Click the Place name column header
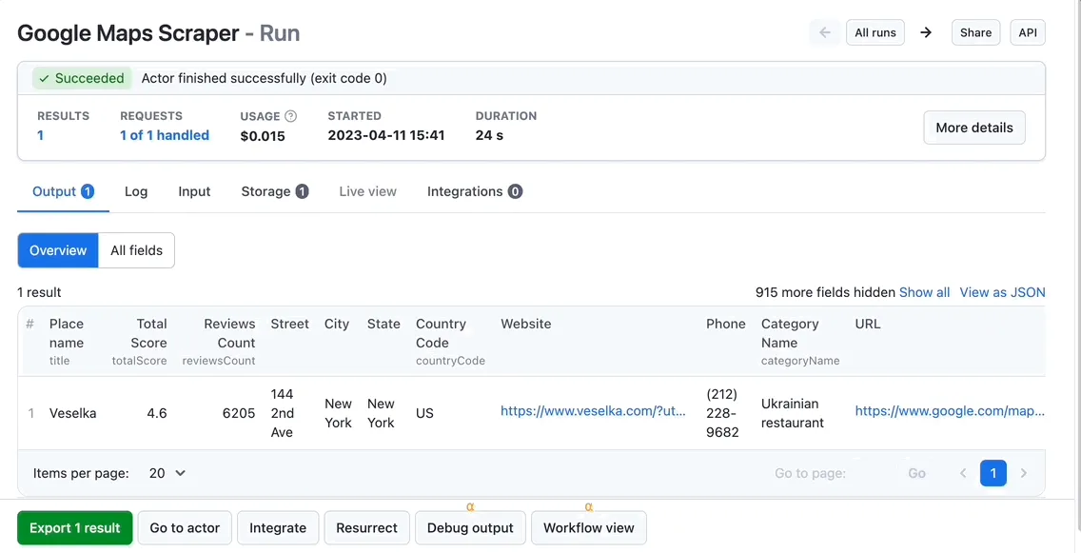The image size is (1081, 553). pos(67,342)
